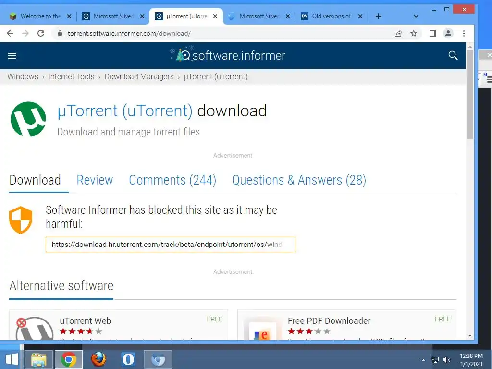Viewport: 492px width, 369px height.
Task: Open the Chrome profile avatar
Action: click(x=448, y=33)
